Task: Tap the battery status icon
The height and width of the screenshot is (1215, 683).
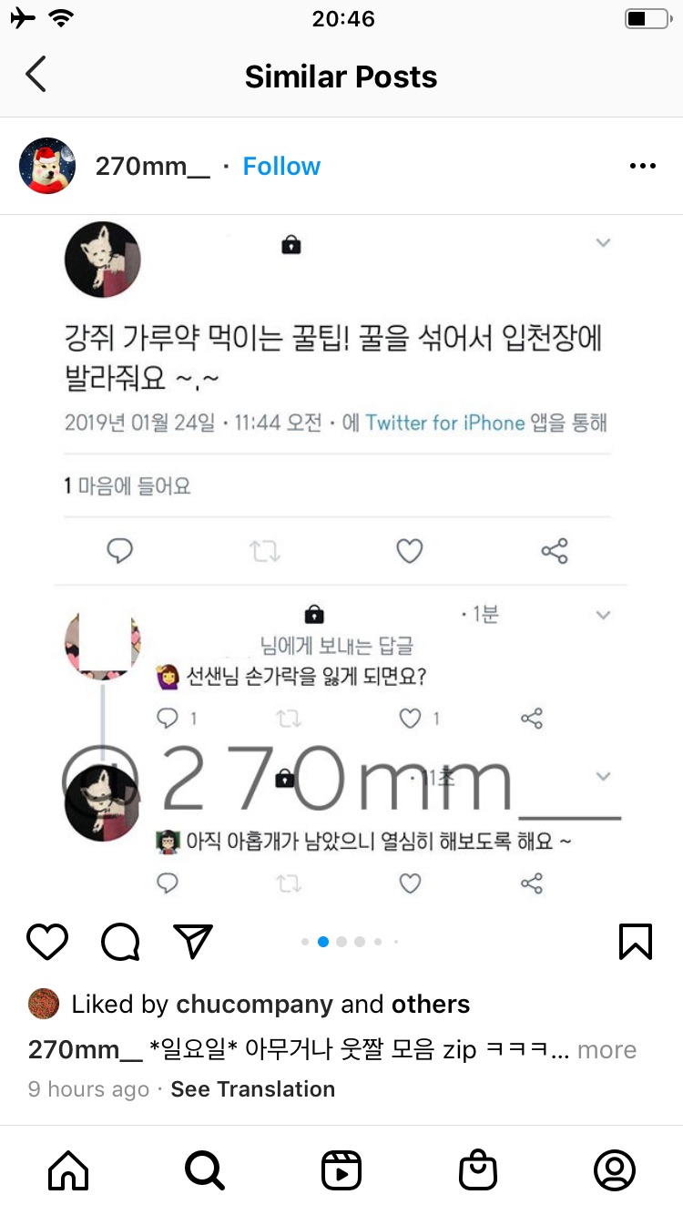Action: click(647, 18)
